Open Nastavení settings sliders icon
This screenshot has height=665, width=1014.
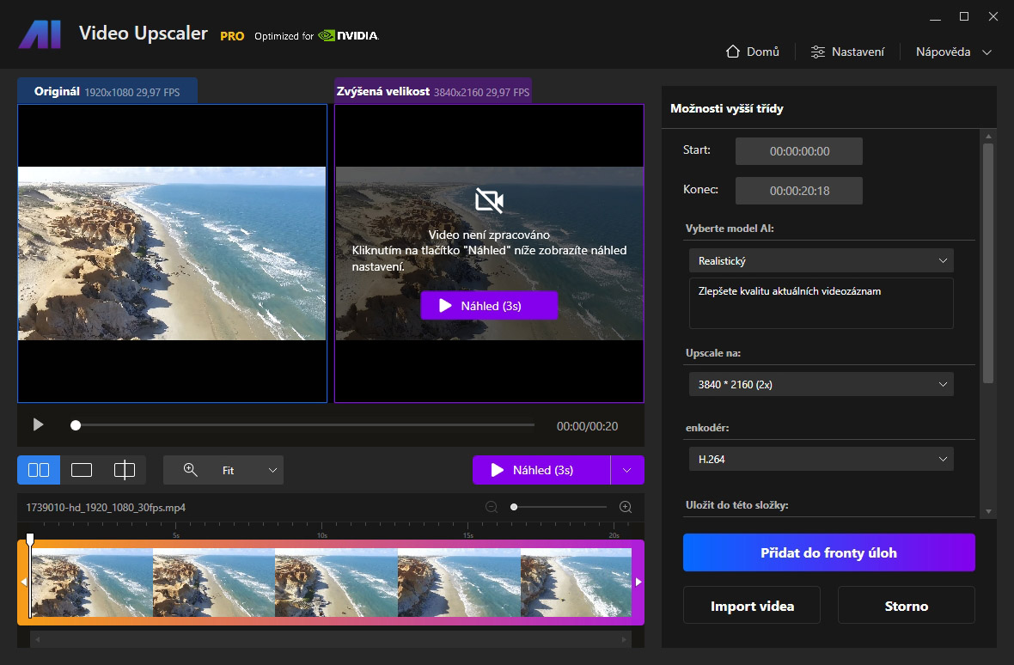(x=818, y=52)
